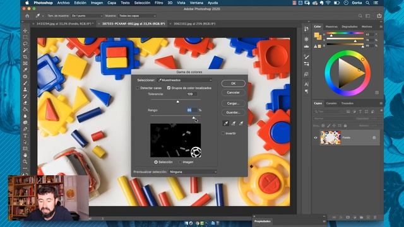The height and width of the screenshot is (227, 404).
Task: Click the Cancelar button
Action: click(233, 93)
